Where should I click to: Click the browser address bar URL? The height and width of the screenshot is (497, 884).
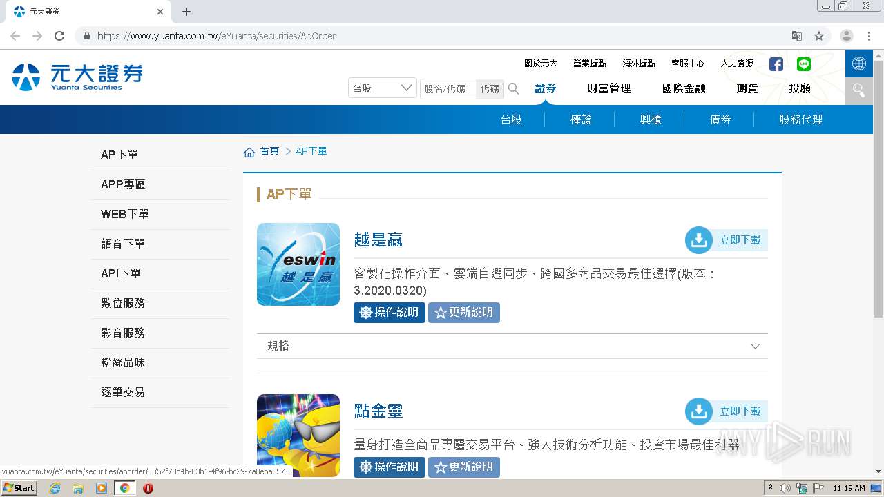216,36
